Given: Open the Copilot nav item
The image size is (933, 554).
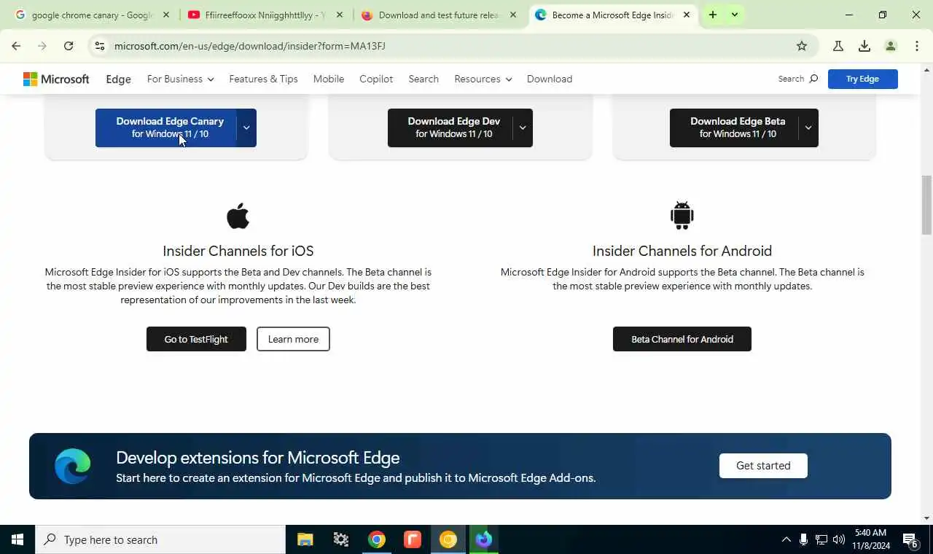Looking at the screenshot, I should coord(376,79).
